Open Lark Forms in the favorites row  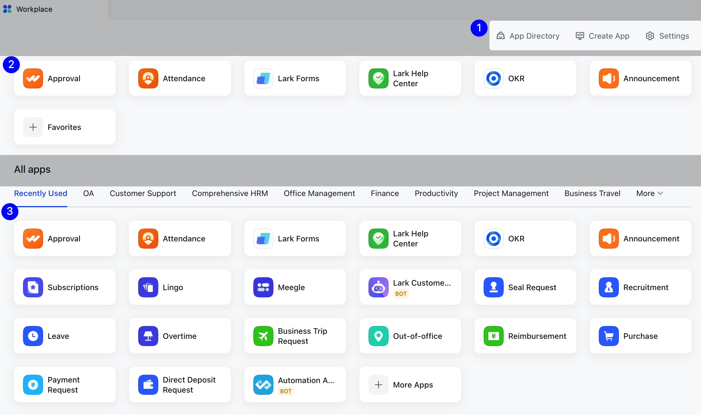click(295, 78)
